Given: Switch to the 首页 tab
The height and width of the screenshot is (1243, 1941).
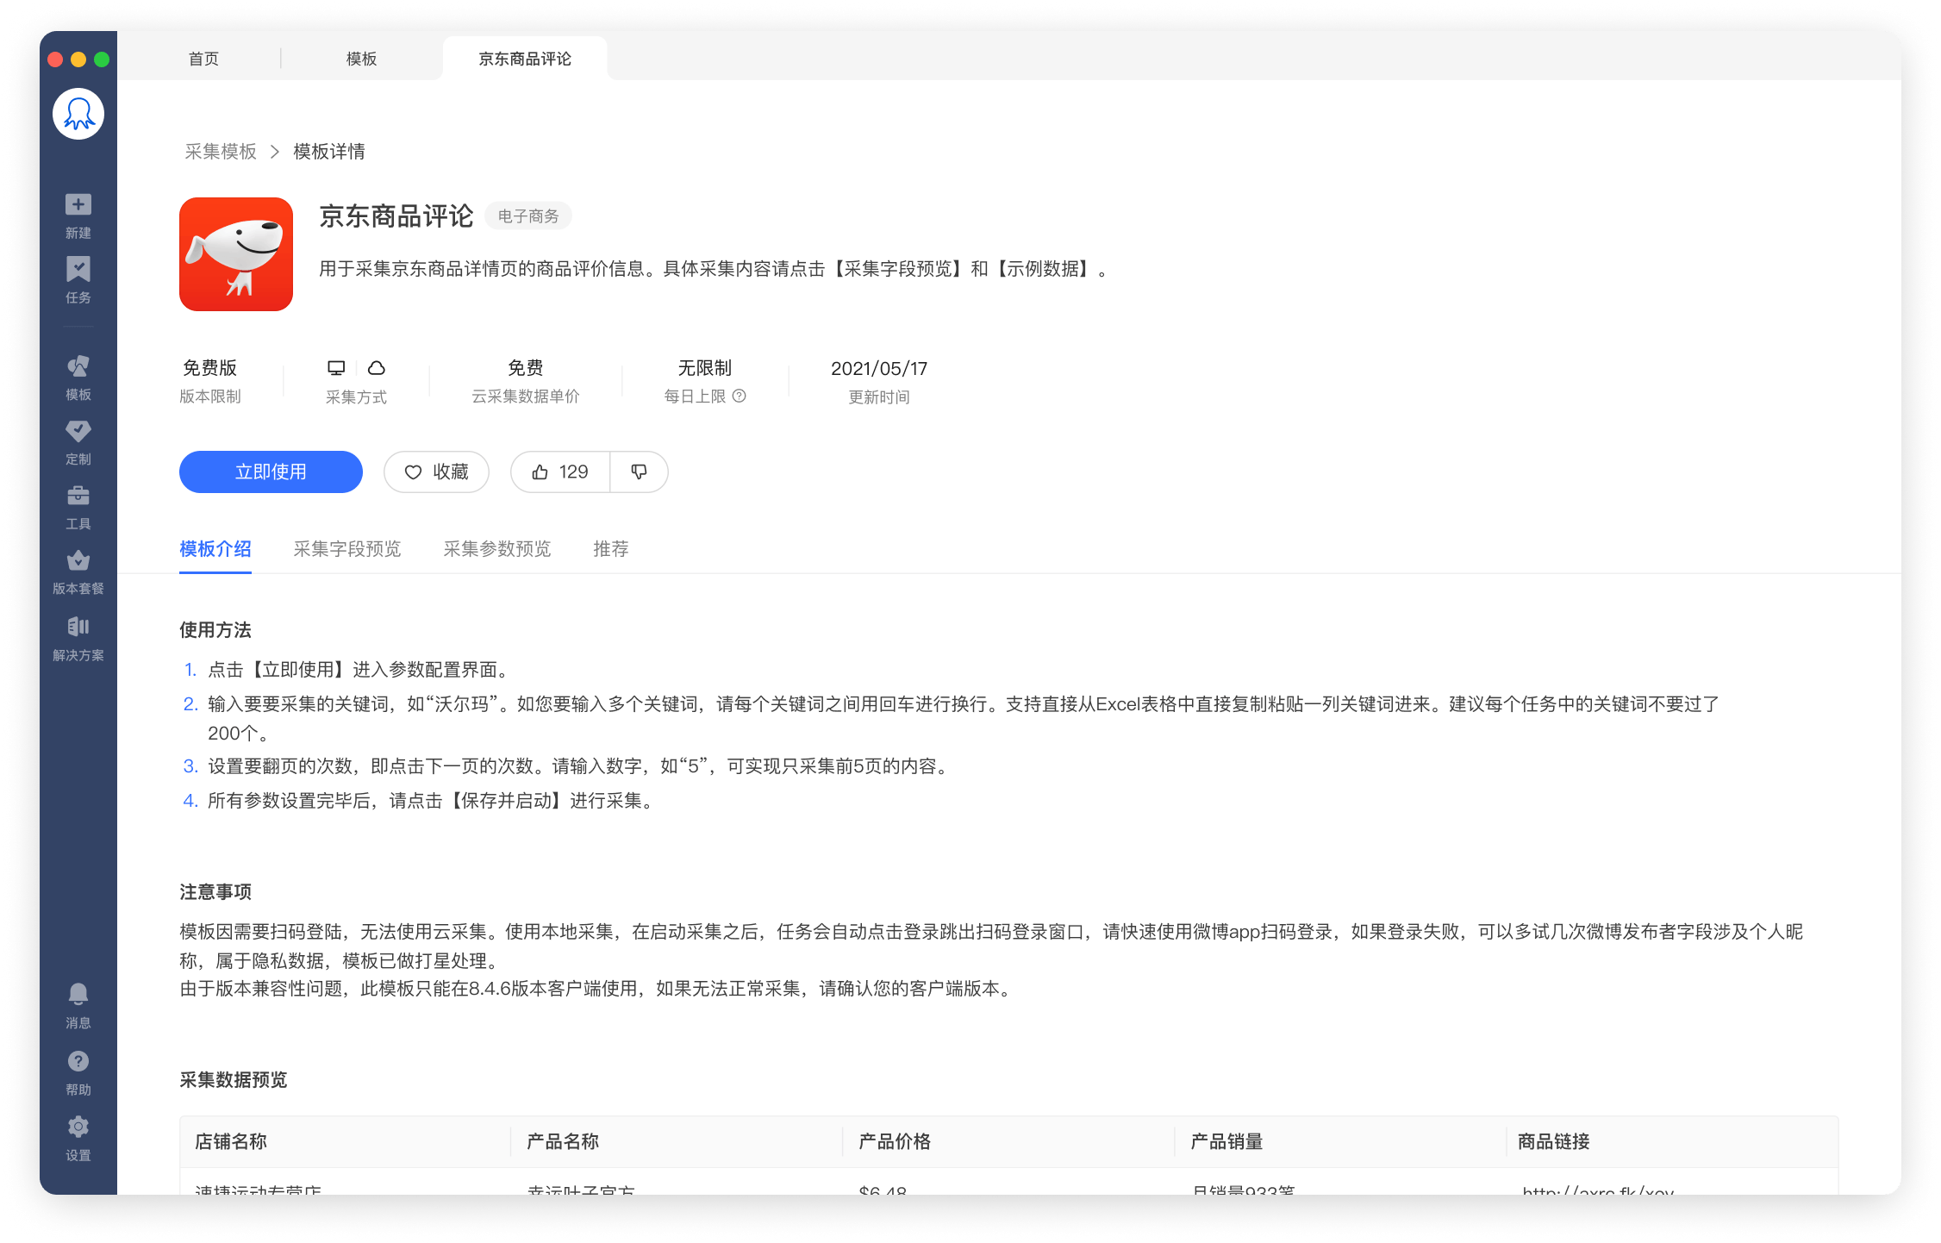Looking at the screenshot, I should pyautogui.click(x=203, y=59).
